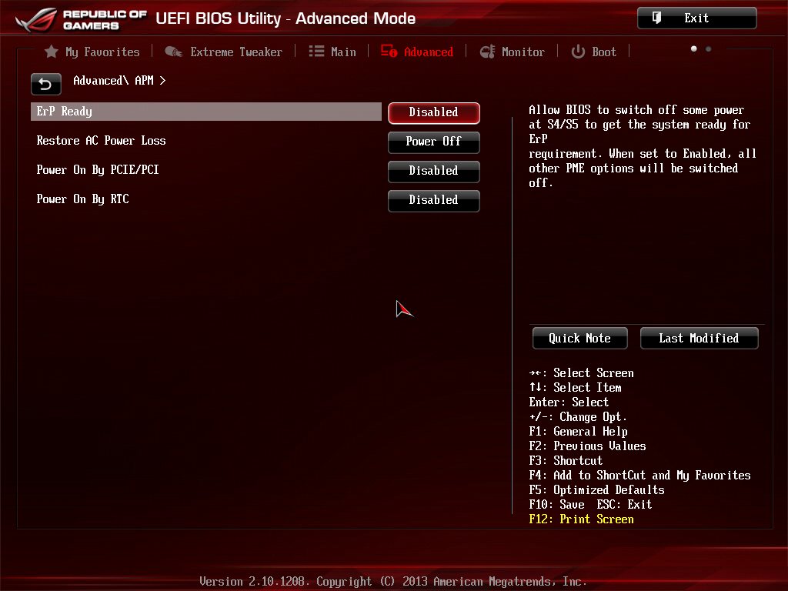Viewport: 788px width, 591px height.
Task: Select the Power On By RTC row
Action: click(x=206, y=199)
